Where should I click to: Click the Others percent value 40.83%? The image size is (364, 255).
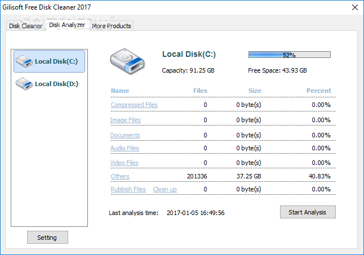pos(319,176)
